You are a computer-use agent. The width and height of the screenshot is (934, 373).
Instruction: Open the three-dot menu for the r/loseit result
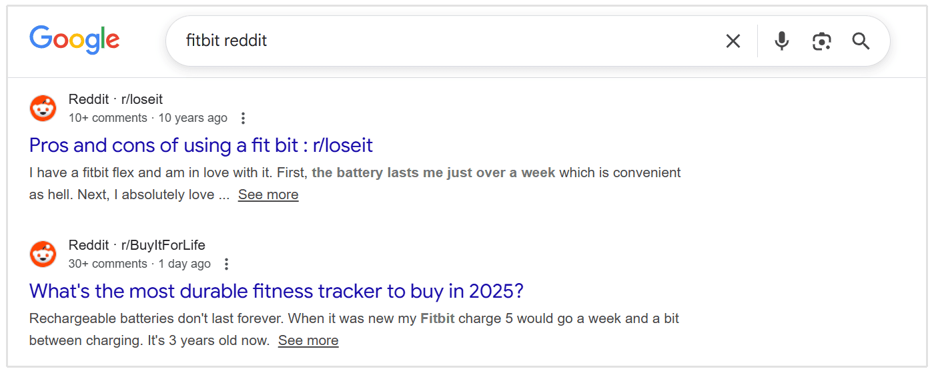click(243, 118)
